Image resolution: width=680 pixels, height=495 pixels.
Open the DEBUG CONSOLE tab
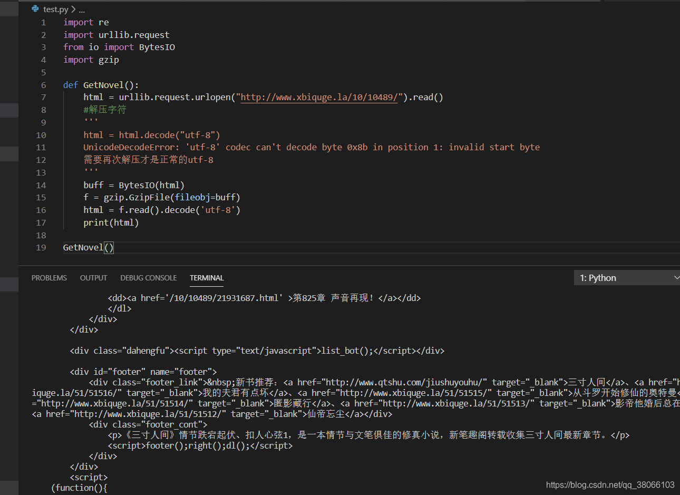click(x=148, y=278)
